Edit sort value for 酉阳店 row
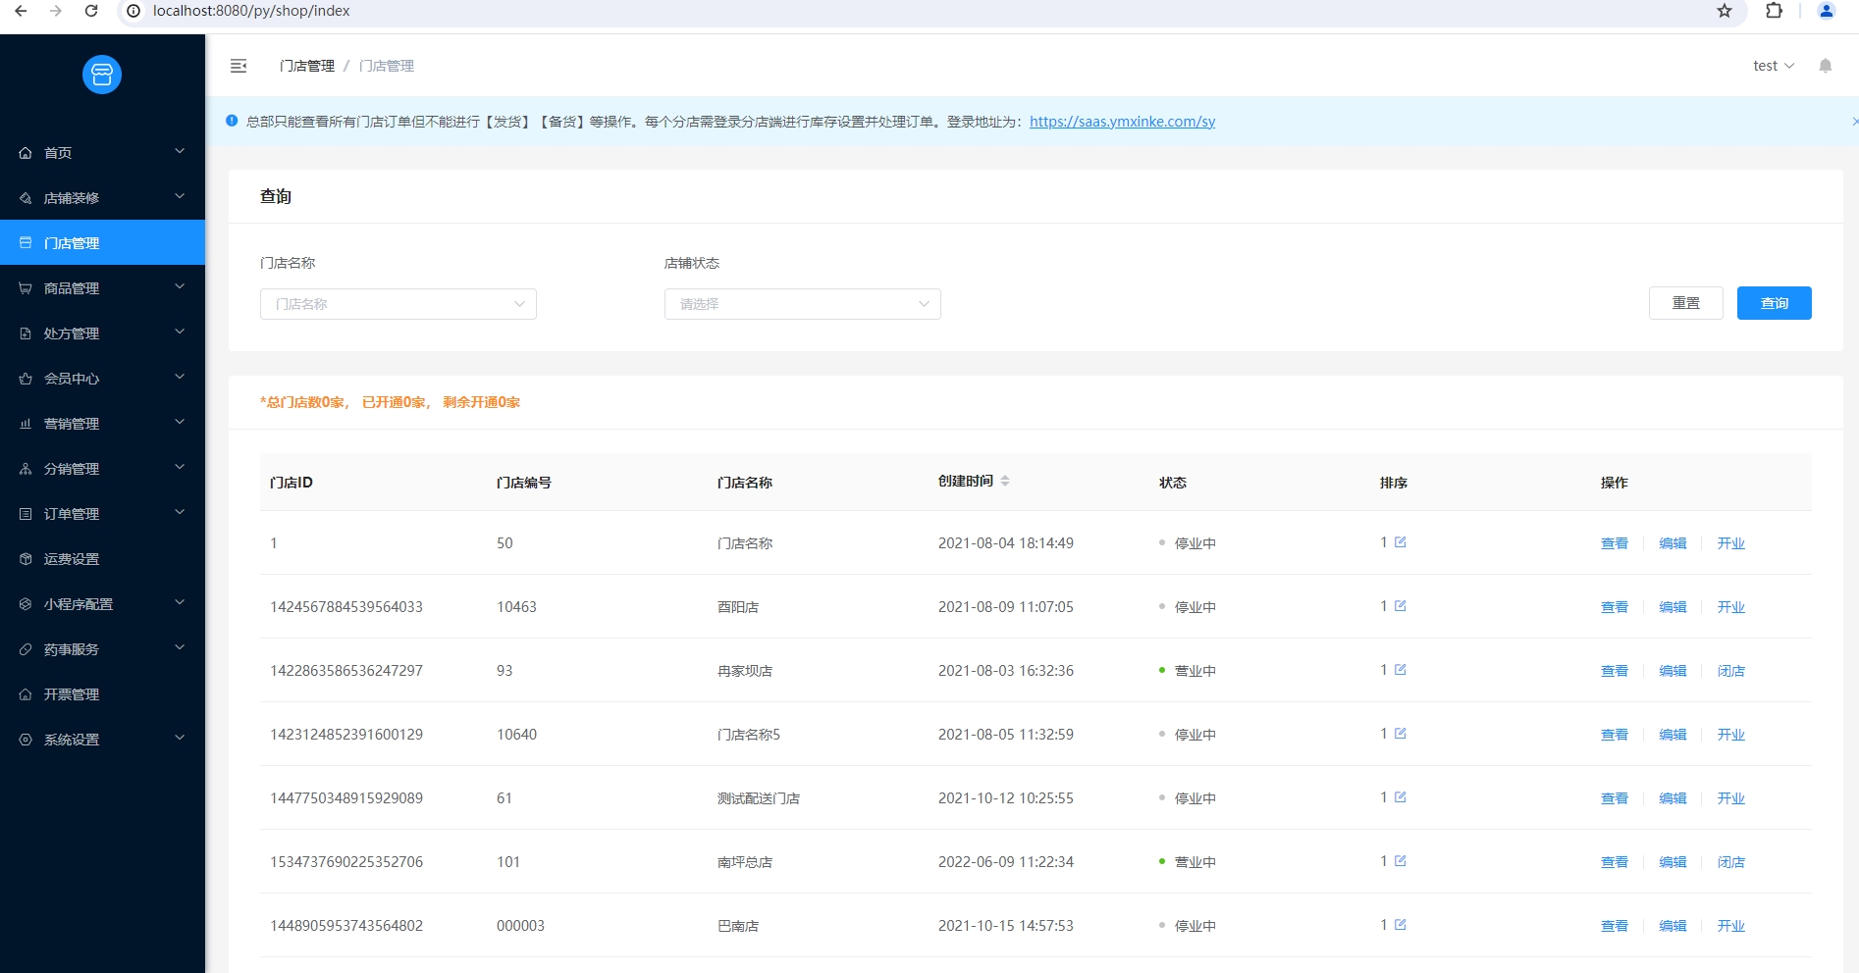Image resolution: width=1859 pixels, height=973 pixels. pos(1401,606)
